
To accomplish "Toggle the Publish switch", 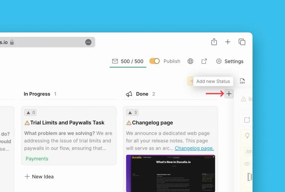I will (x=154, y=61).
